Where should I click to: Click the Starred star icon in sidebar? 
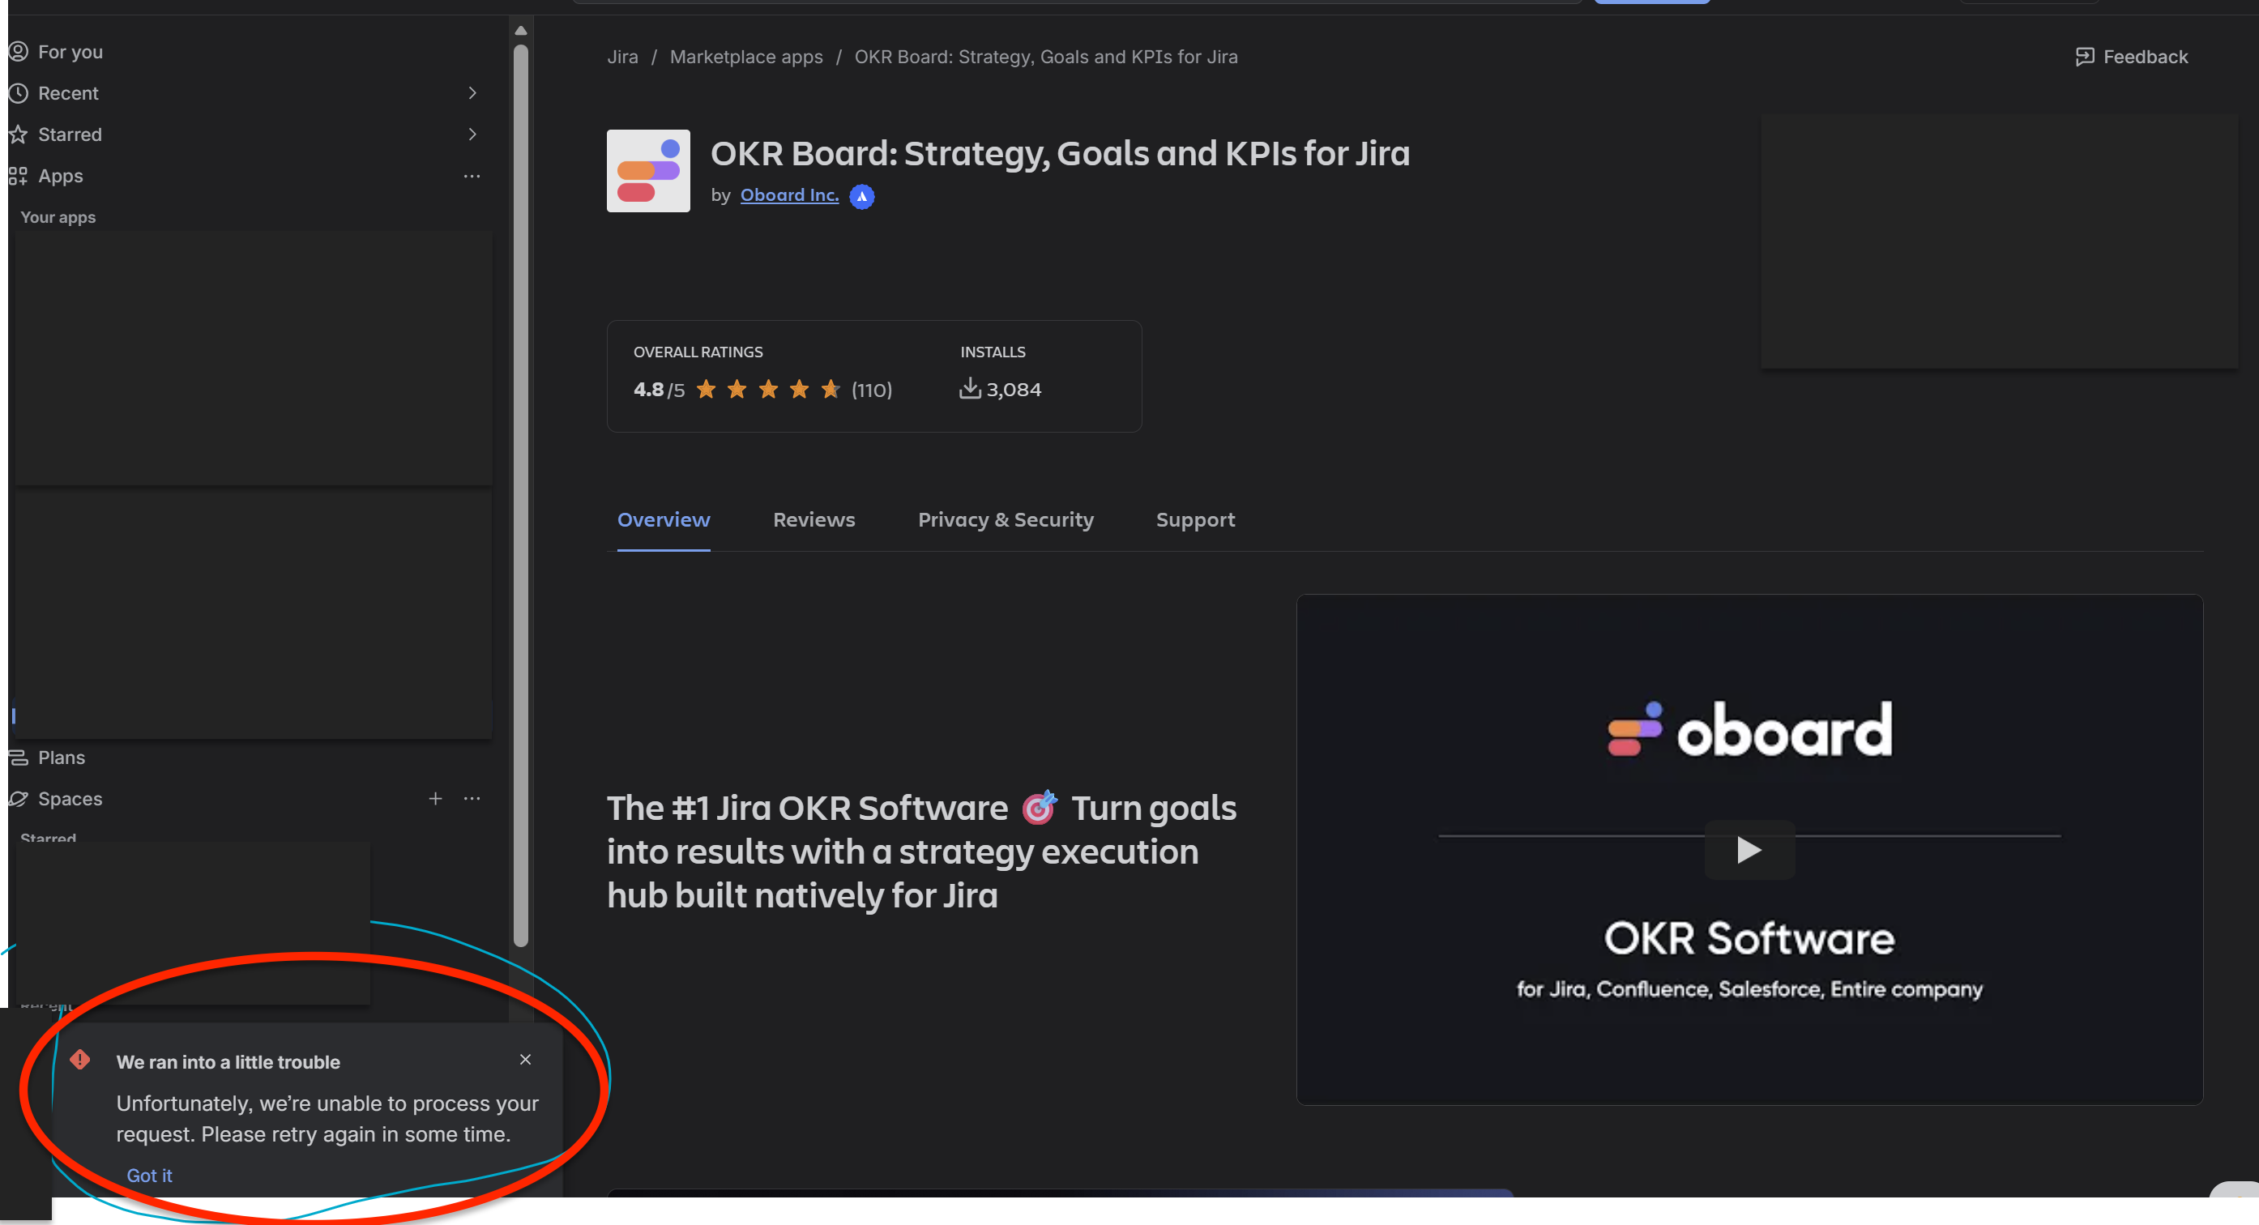18,134
